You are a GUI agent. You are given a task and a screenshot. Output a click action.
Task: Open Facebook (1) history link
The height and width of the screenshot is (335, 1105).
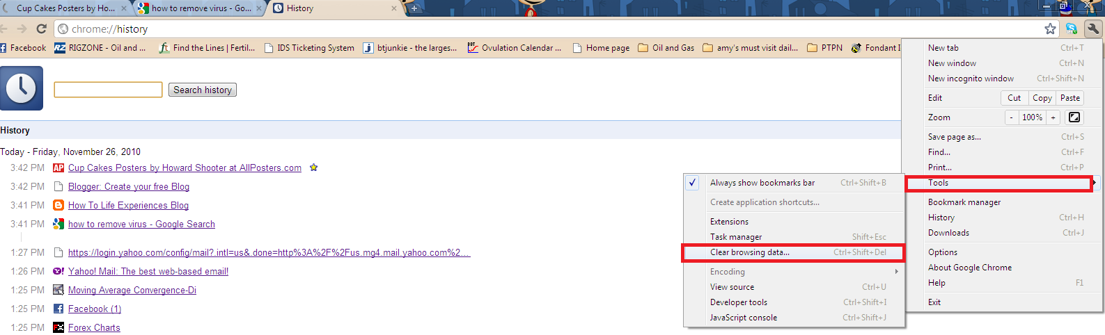(x=95, y=309)
